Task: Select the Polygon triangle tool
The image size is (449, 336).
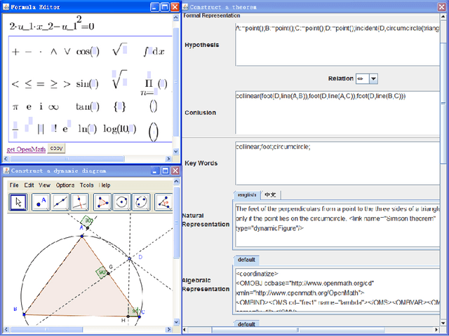Action: point(102,202)
